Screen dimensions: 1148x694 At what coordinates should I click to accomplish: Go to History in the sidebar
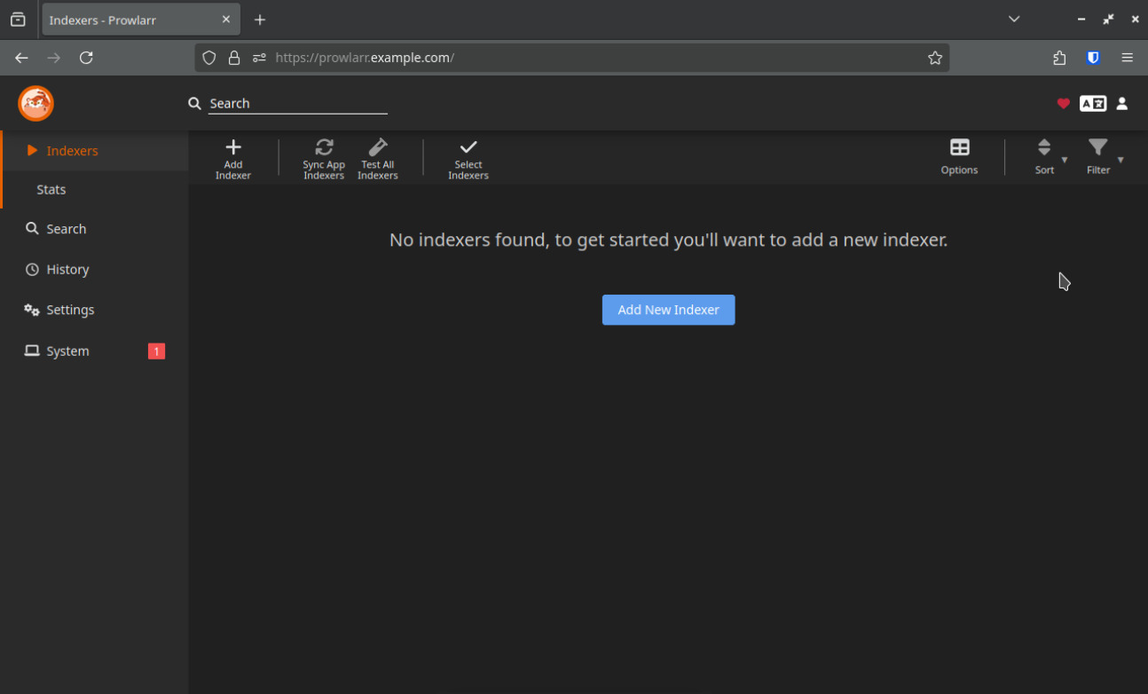67,270
